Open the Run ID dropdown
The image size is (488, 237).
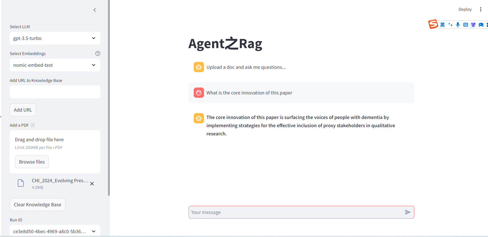(x=55, y=231)
